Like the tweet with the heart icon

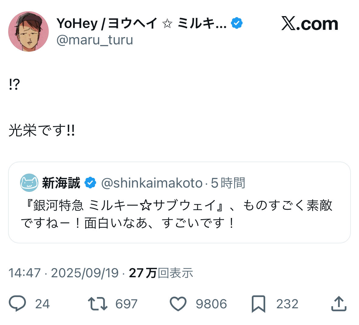click(x=178, y=304)
